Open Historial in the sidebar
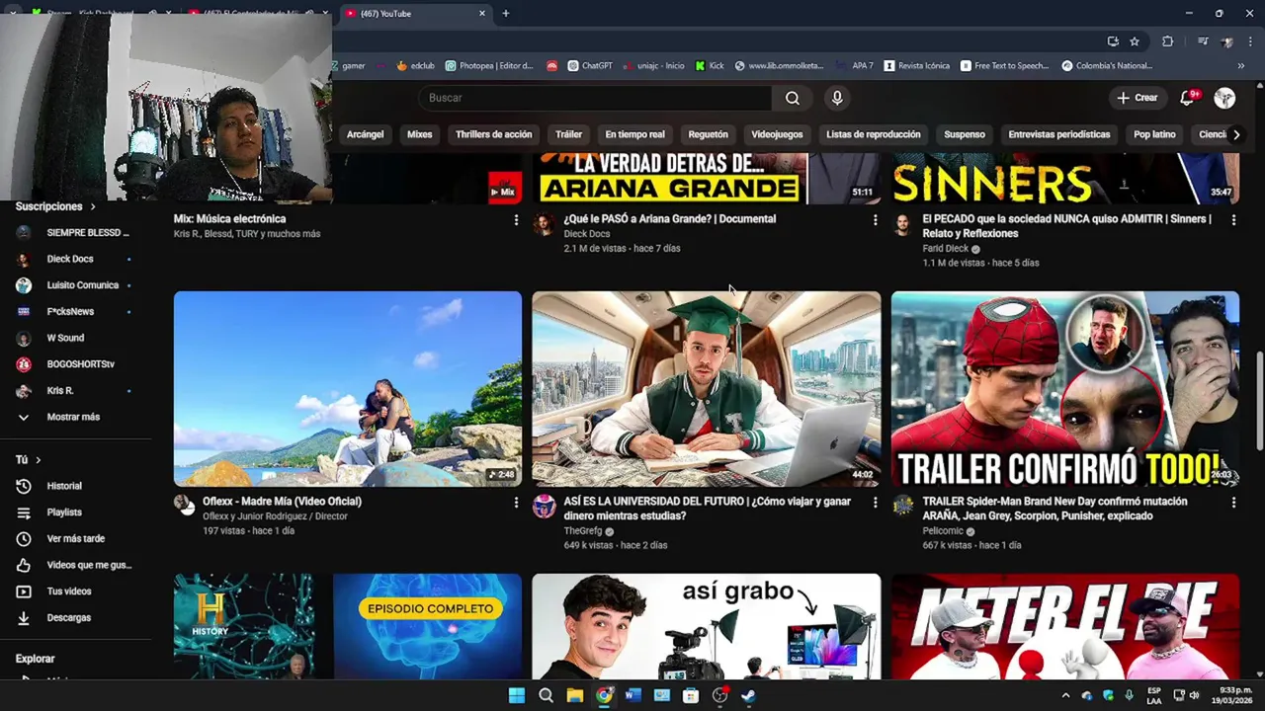Screen dimensions: 1265x711 pos(64,486)
